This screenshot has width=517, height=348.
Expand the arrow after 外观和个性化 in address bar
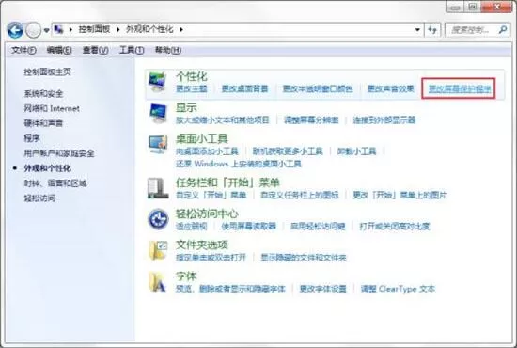click(181, 30)
